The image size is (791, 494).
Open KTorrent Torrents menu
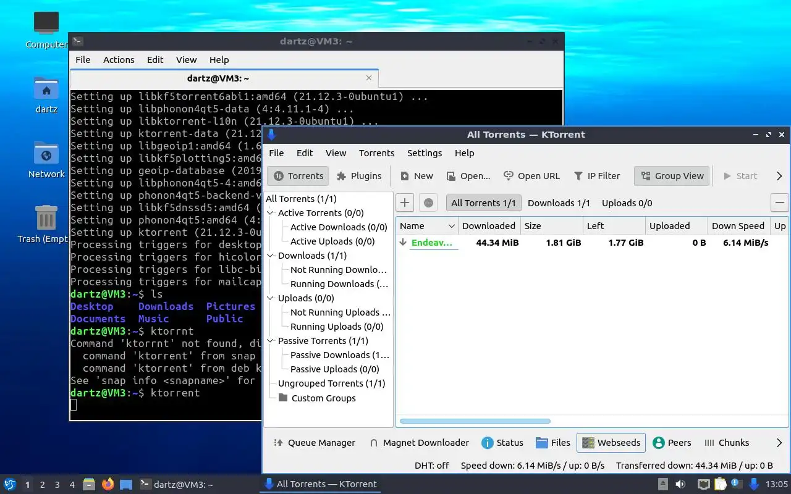(376, 153)
